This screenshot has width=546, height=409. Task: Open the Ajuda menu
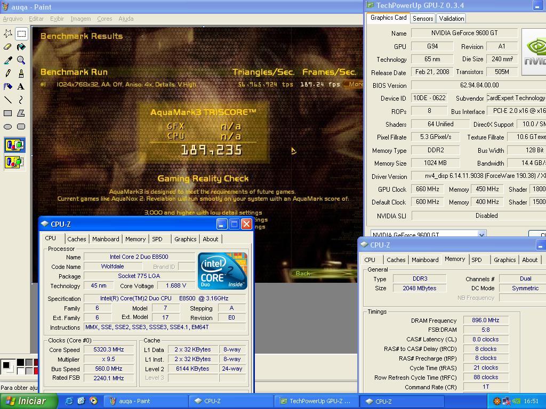(x=126, y=19)
